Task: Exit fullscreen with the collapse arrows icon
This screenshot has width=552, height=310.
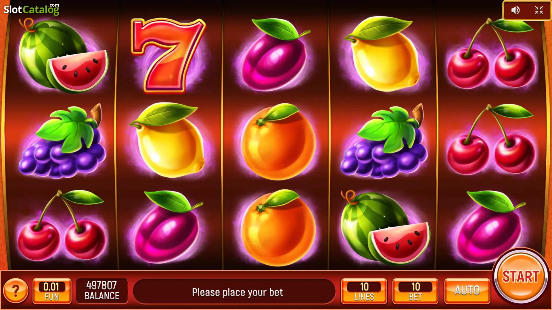Action: coord(539,10)
